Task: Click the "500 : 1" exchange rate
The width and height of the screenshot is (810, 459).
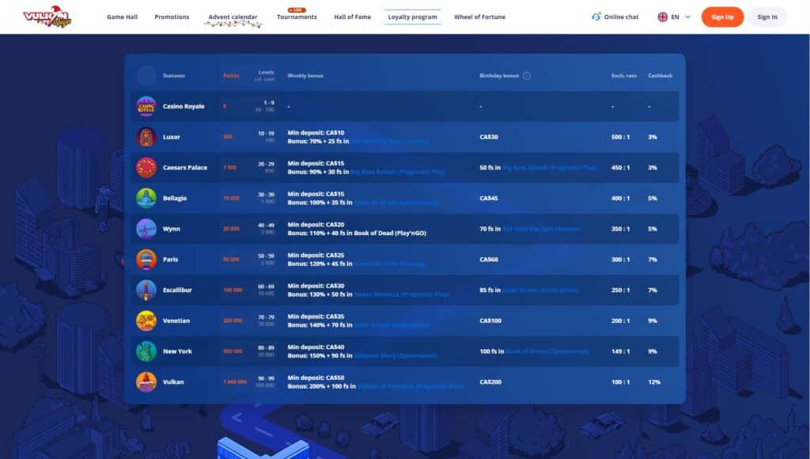Action: pyautogui.click(x=620, y=137)
